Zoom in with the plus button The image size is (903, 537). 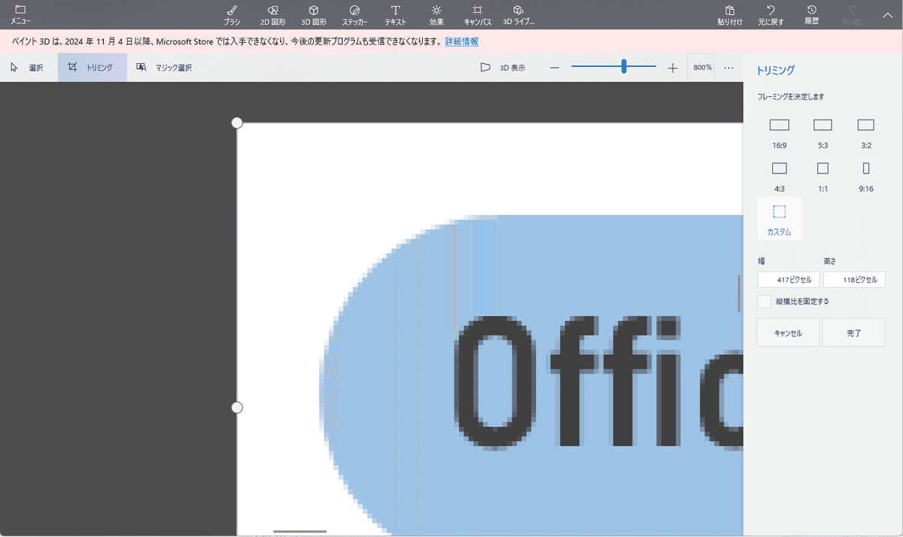tap(673, 68)
